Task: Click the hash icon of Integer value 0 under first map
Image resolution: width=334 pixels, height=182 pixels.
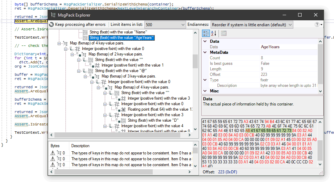Action: pyautogui.click(x=78, y=49)
